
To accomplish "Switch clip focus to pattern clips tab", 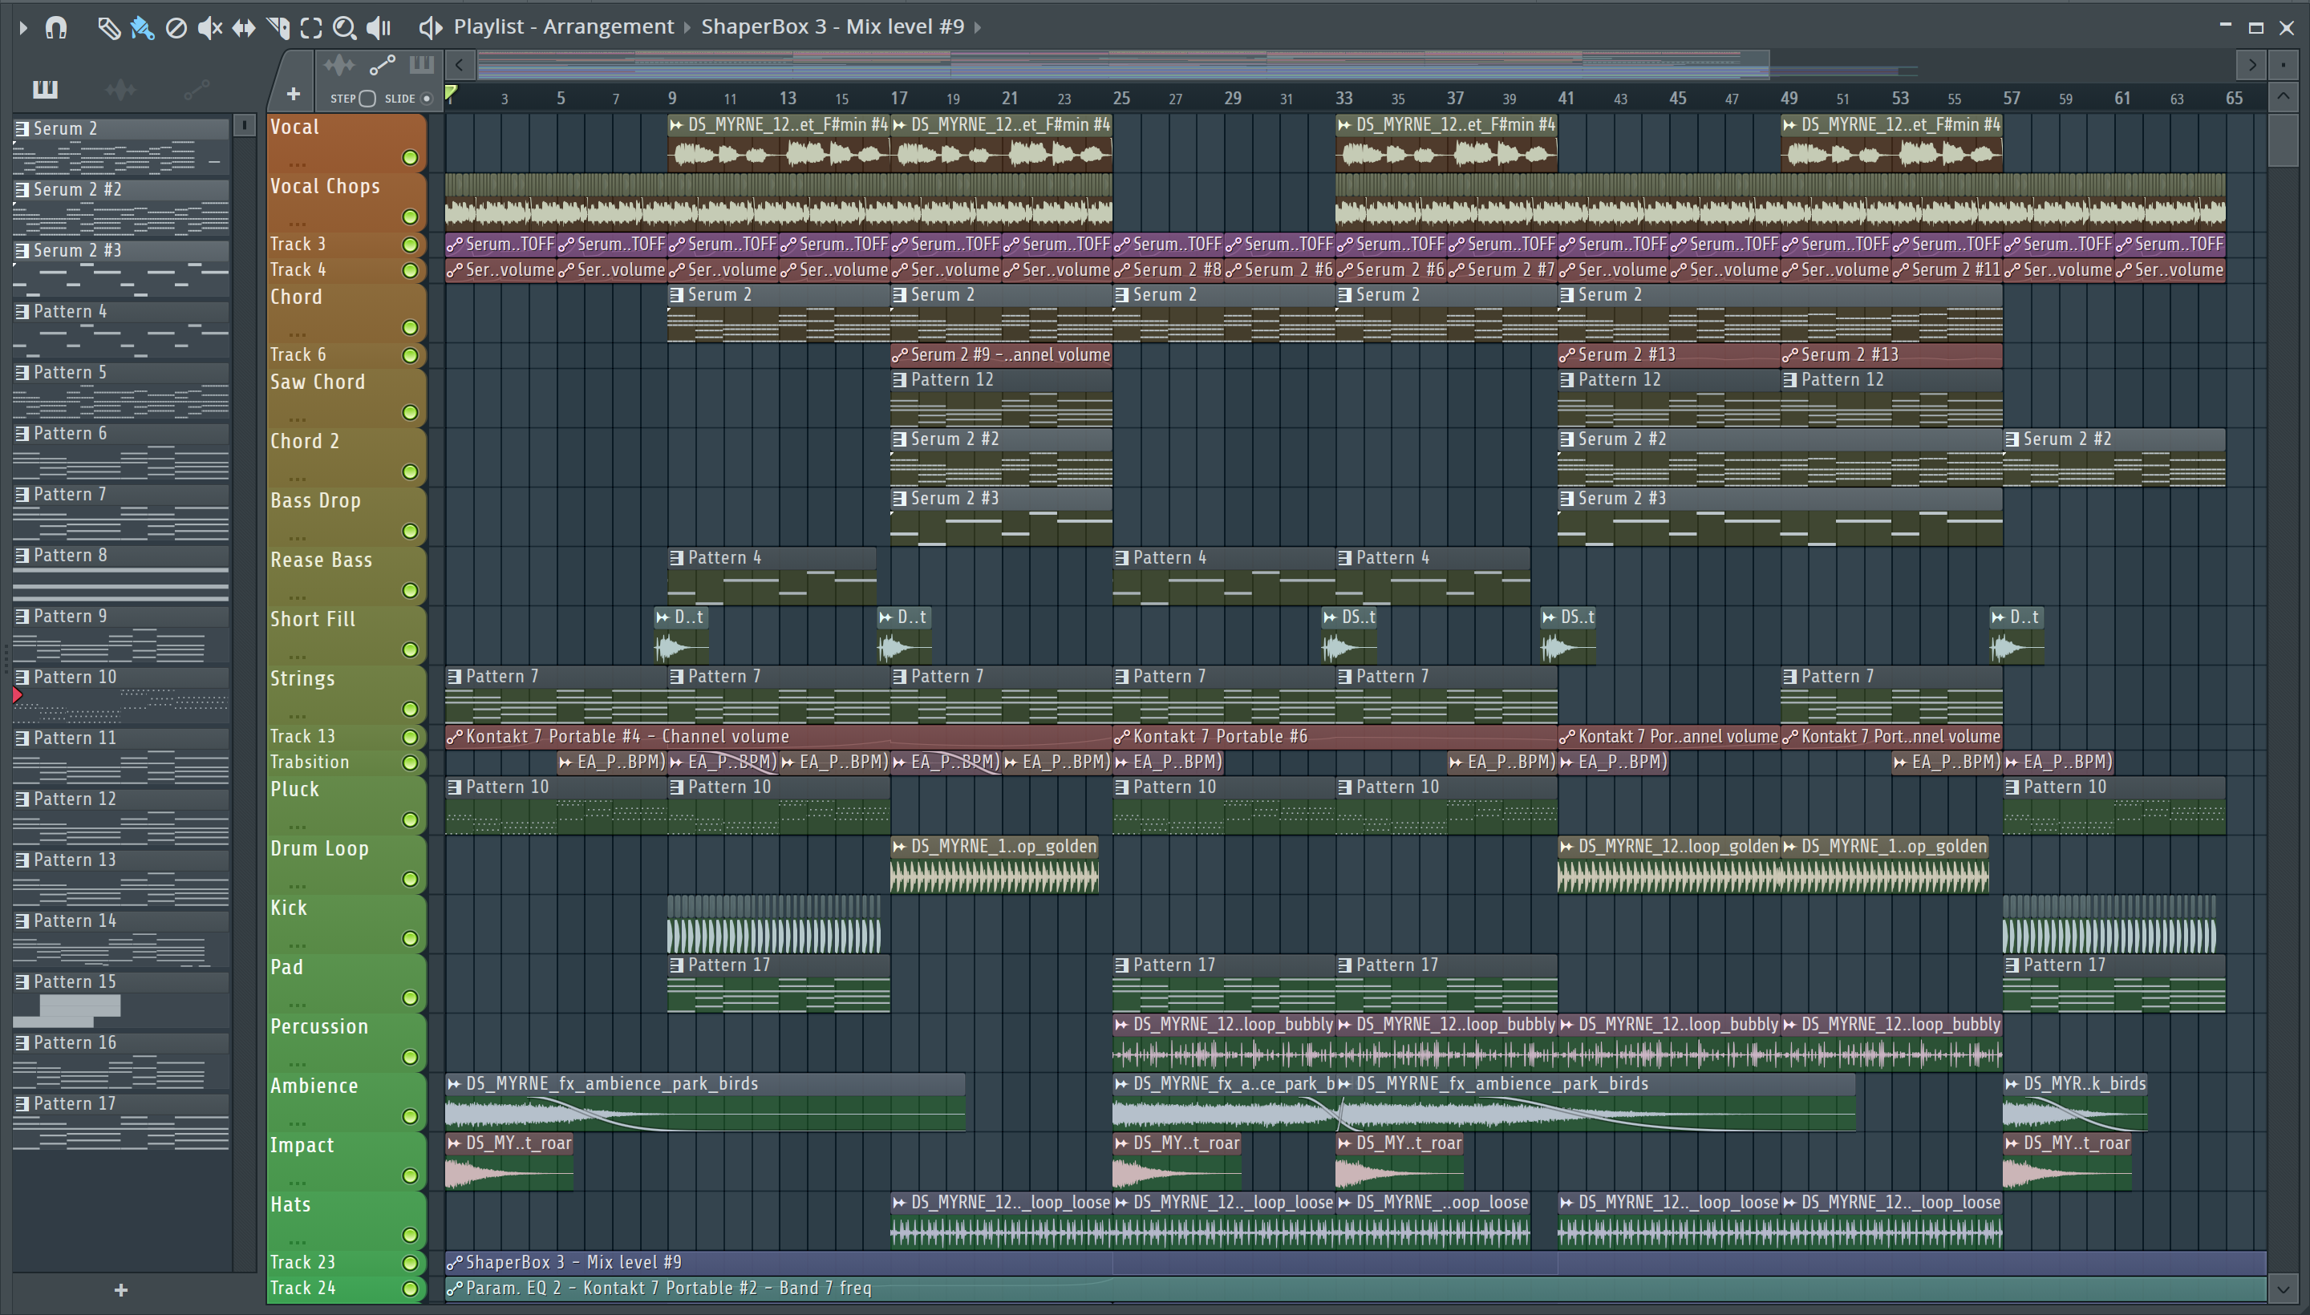I will pyautogui.click(x=422, y=65).
